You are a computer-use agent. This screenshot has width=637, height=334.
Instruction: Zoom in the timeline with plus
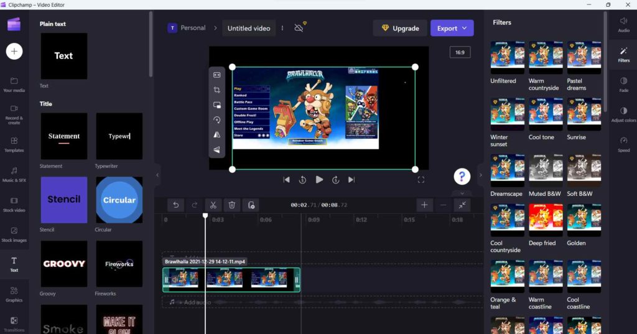pyautogui.click(x=424, y=205)
